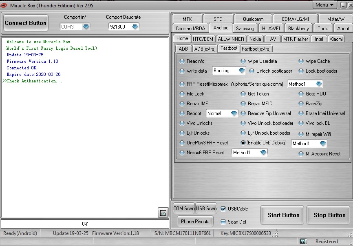Open the Tools tab

(323, 29)
